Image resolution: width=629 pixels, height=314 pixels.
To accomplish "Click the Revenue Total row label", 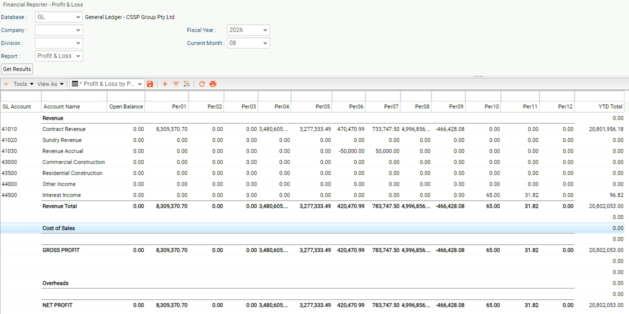I will pos(59,206).
